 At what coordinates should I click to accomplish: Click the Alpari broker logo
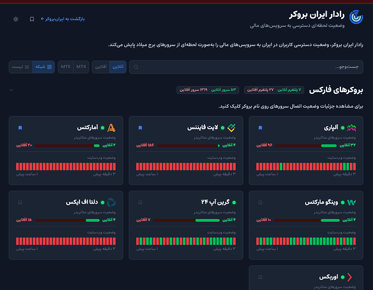point(352,128)
